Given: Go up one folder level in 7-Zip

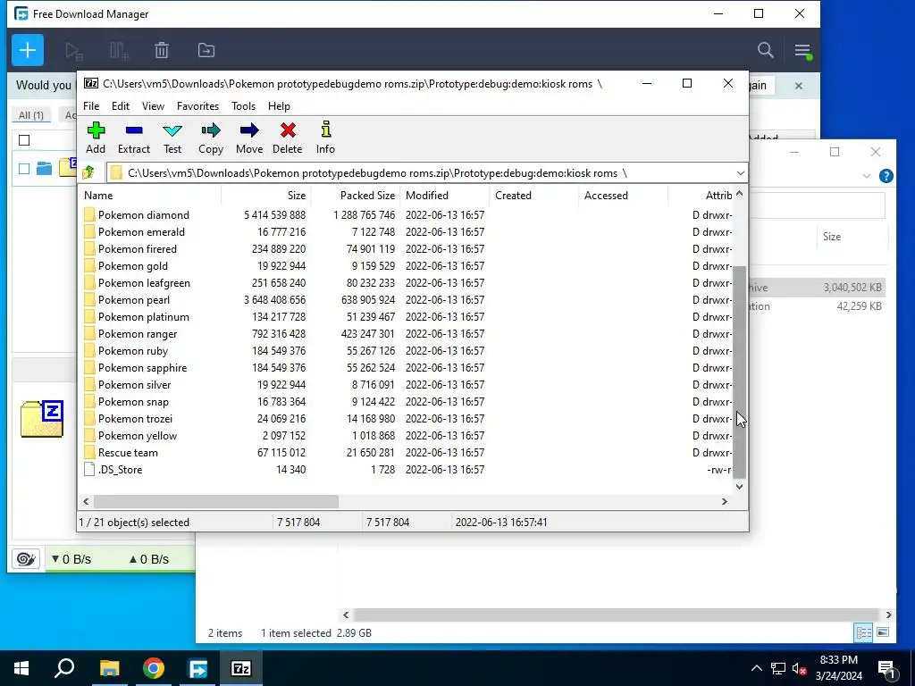Looking at the screenshot, I should (x=88, y=172).
